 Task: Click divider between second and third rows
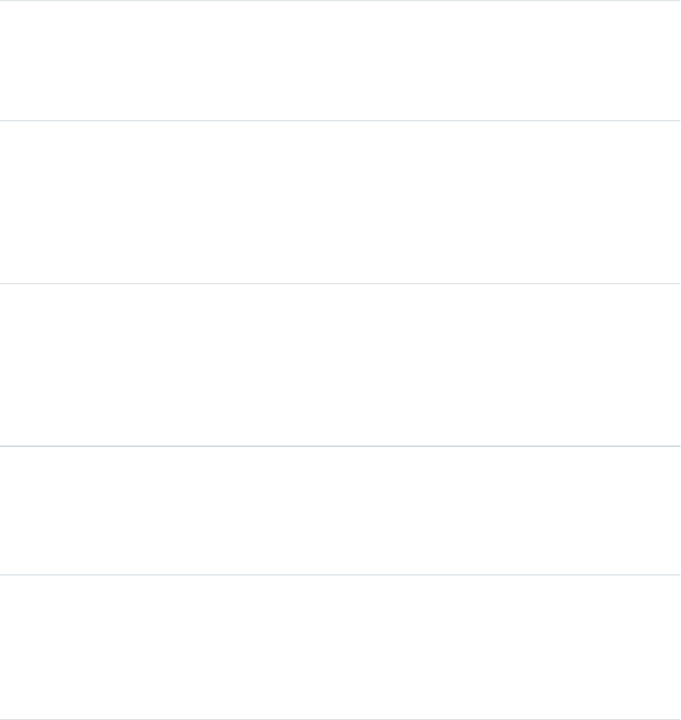pyautogui.click(x=340, y=283)
